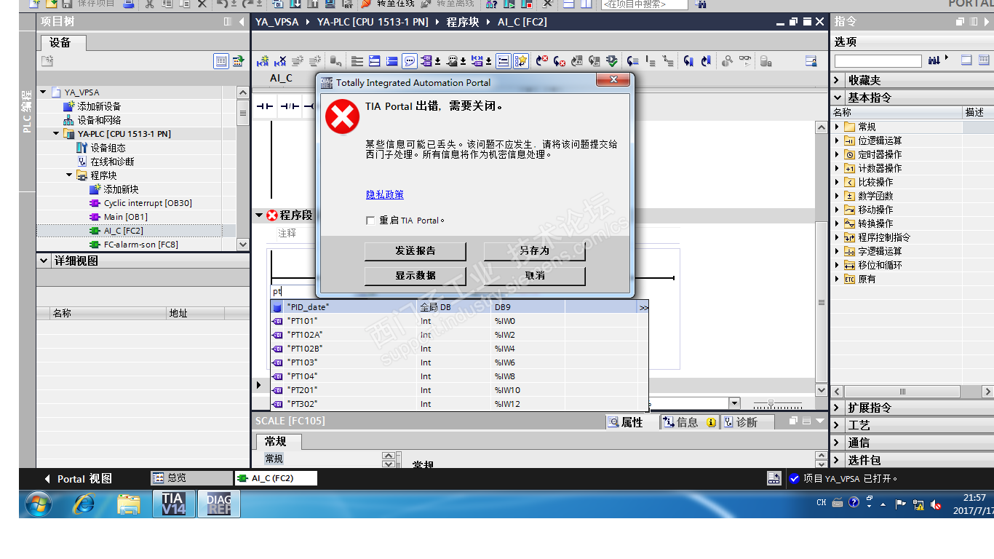Collapse the 基本指令 section
This screenshot has height=559, width=994.
point(838,98)
